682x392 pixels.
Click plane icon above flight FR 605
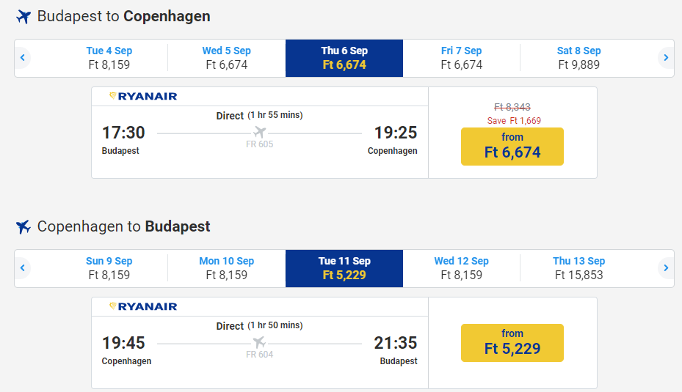[259, 133]
